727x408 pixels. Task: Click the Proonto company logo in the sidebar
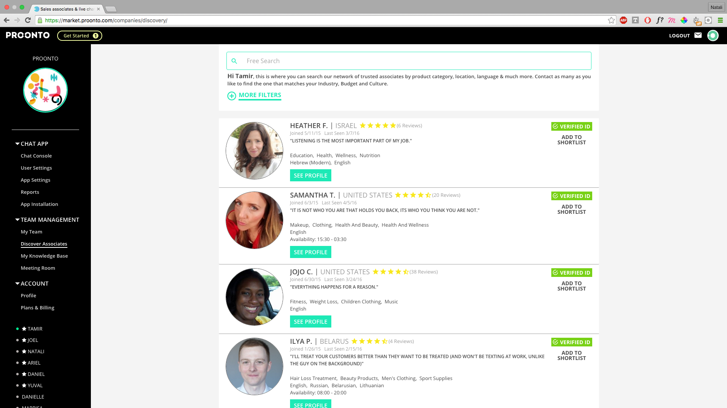click(45, 90)
